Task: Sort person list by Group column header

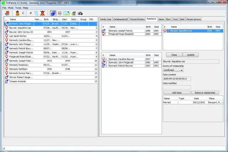Action: pos(84,20)
